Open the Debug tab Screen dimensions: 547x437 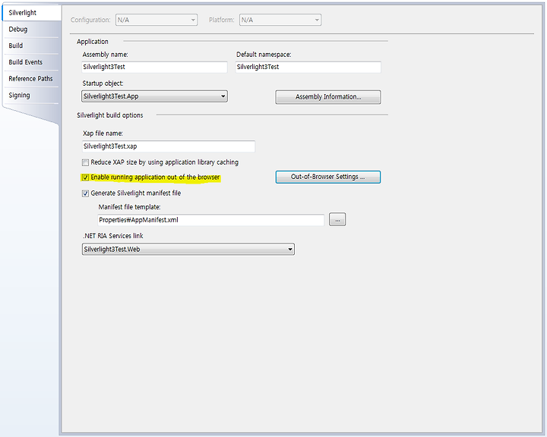(x=31, y=30)
